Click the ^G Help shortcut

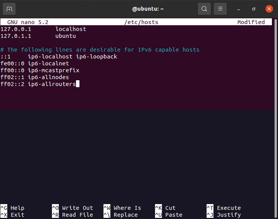pyautogui.click(x=13, y=208)
